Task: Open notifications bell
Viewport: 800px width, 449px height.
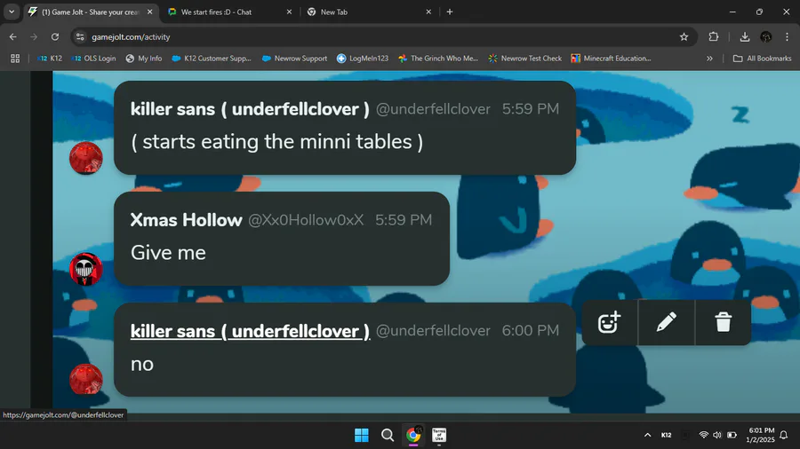Action: tap(784, 436)
